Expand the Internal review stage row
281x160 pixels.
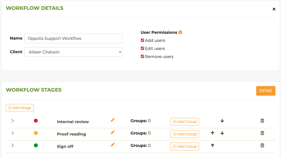point(13,121)
